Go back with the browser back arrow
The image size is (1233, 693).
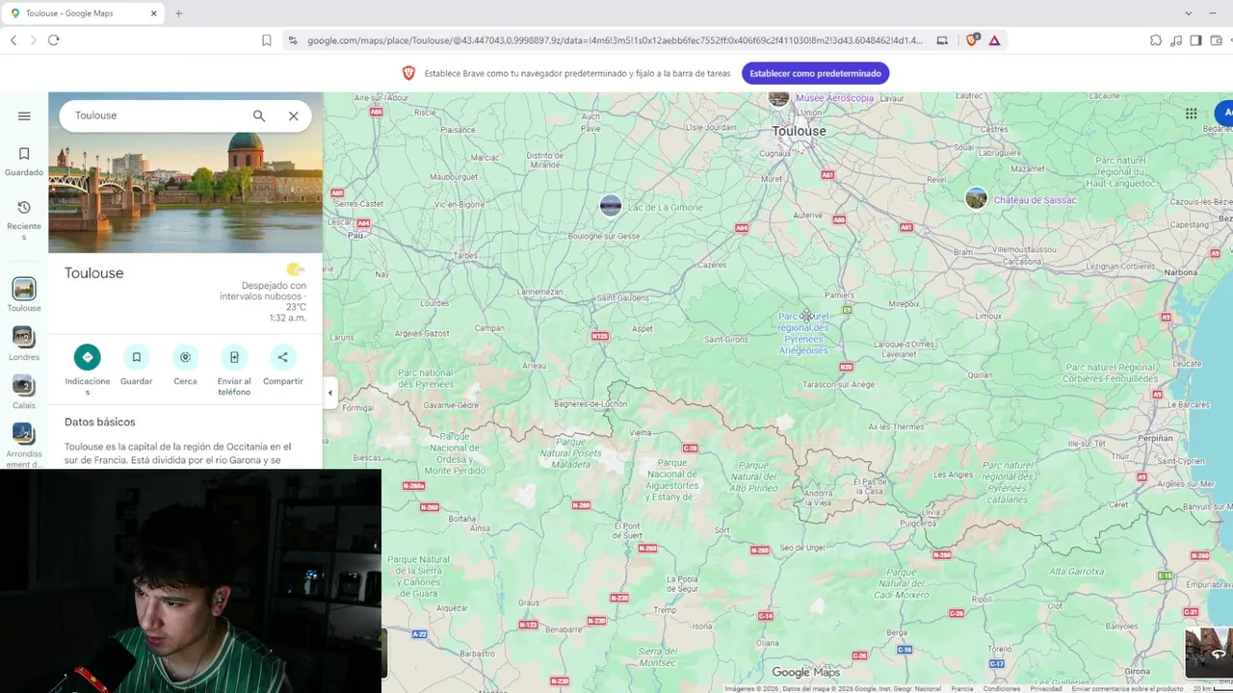pyautogui.click(x=13, y=40)
